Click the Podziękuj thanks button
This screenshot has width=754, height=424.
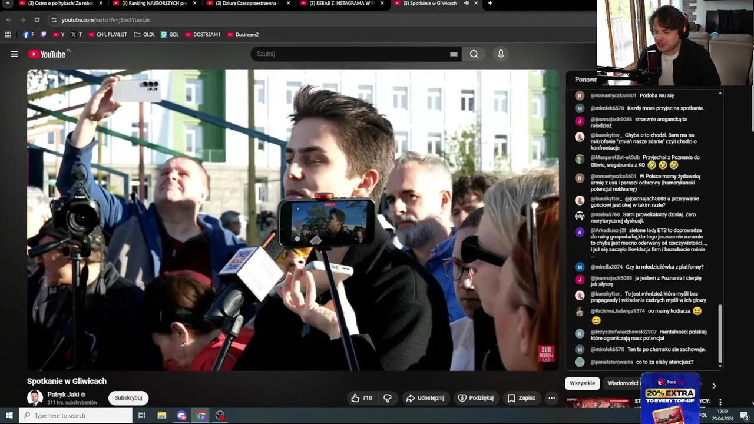click(x=475, y=398)
